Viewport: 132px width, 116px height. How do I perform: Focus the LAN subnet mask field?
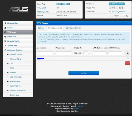click(x=115, y=53)
